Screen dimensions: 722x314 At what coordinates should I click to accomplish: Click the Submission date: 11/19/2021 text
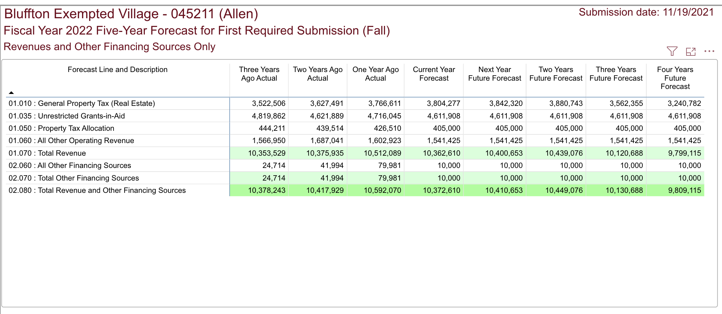[x=646, y=12]
